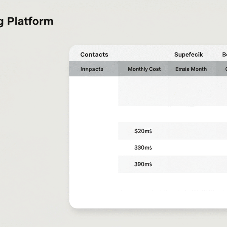Select the Contacts table header

click(x=94, y=54)
